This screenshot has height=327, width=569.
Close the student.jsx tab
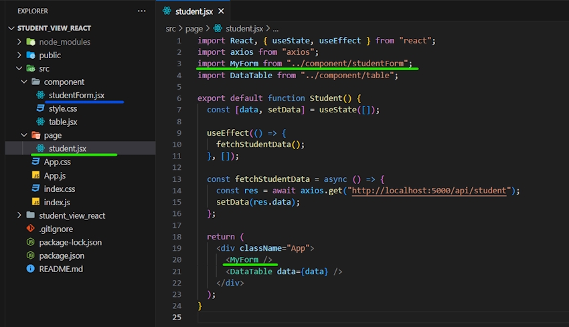pyautogui.click(x=221, y=11)
